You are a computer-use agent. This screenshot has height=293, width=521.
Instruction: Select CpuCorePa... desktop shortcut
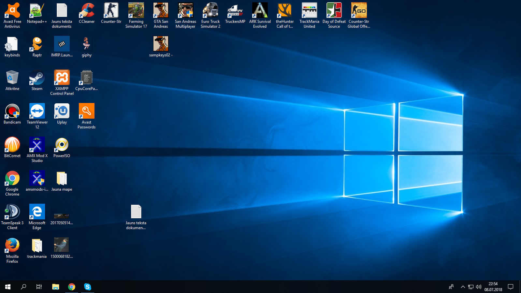point(87,80)
